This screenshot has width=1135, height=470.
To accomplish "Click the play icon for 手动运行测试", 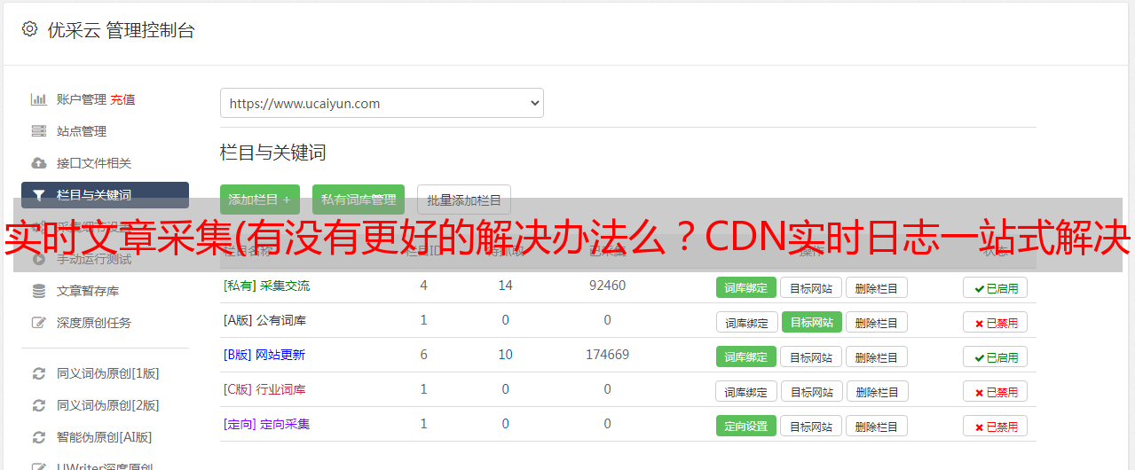I will pos(38,259).
